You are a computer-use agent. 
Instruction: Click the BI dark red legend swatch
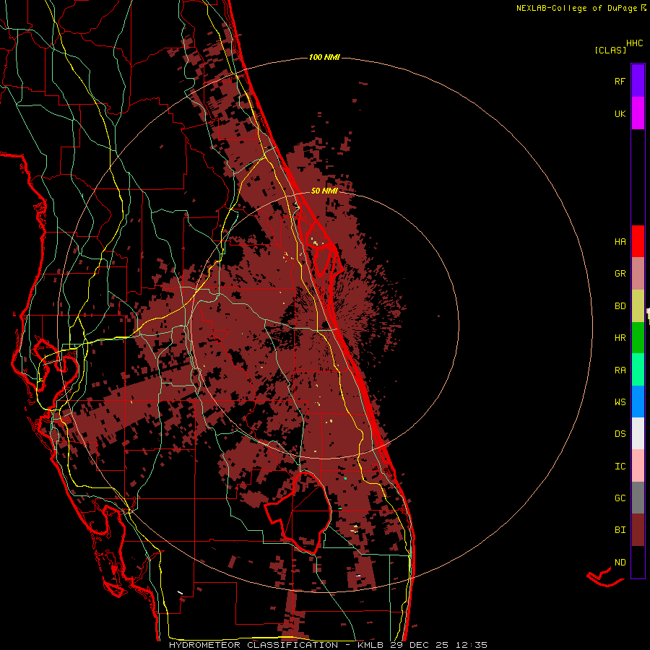(x=638, y=530)
